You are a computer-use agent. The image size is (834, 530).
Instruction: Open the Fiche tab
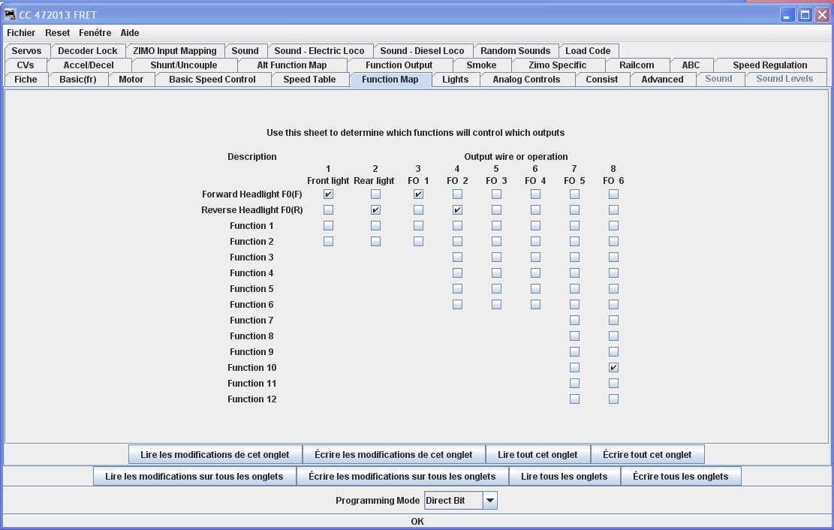tap(26, 80)
